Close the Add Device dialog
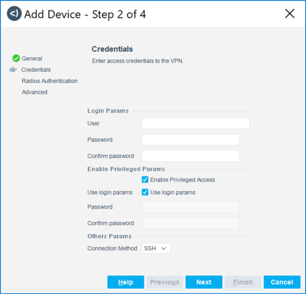The image size is (306, 294). (x=290, y=14)
